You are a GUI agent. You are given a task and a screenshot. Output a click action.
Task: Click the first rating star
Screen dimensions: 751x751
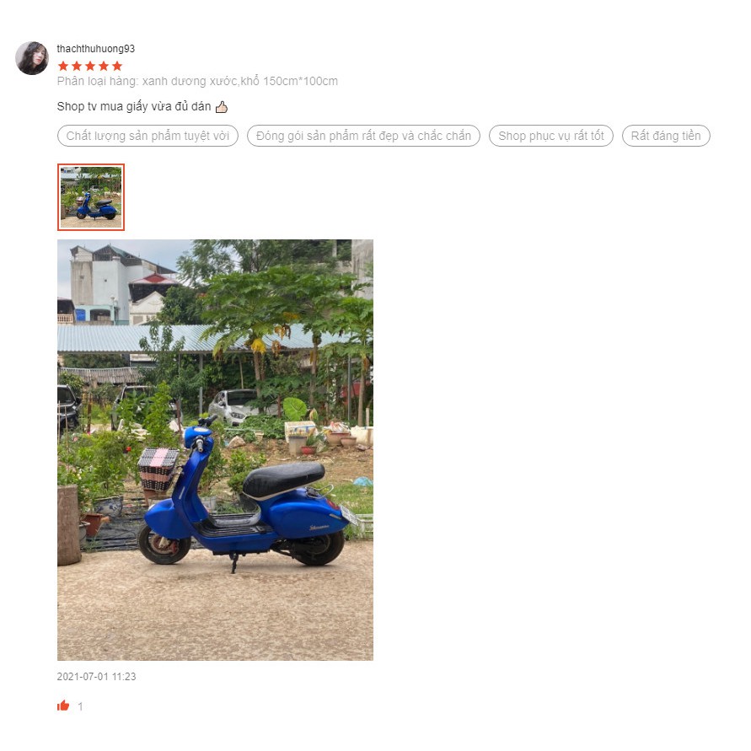[x=62, y=66]
